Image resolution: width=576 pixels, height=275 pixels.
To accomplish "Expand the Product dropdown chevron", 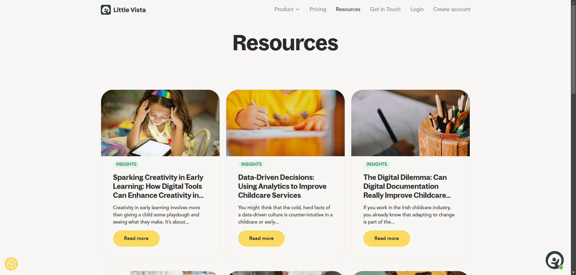I will point(298,10).
